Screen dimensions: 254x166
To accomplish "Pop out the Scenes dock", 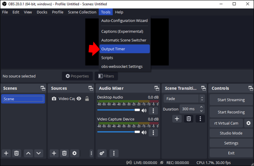I will [x=43, y=88].
